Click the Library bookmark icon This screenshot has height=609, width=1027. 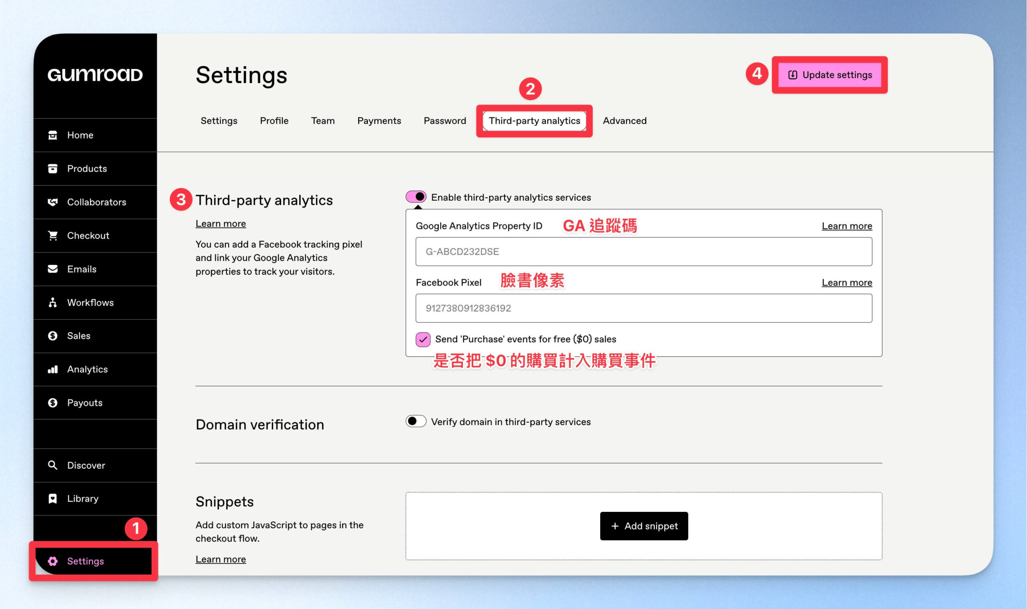(x=53, y=498)
